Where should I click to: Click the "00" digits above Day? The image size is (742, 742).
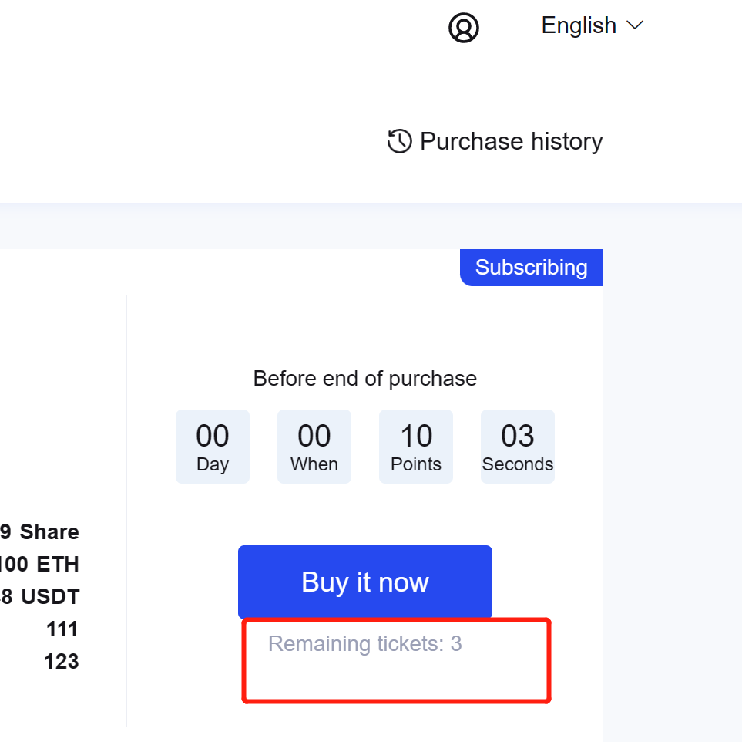[213, 436]
